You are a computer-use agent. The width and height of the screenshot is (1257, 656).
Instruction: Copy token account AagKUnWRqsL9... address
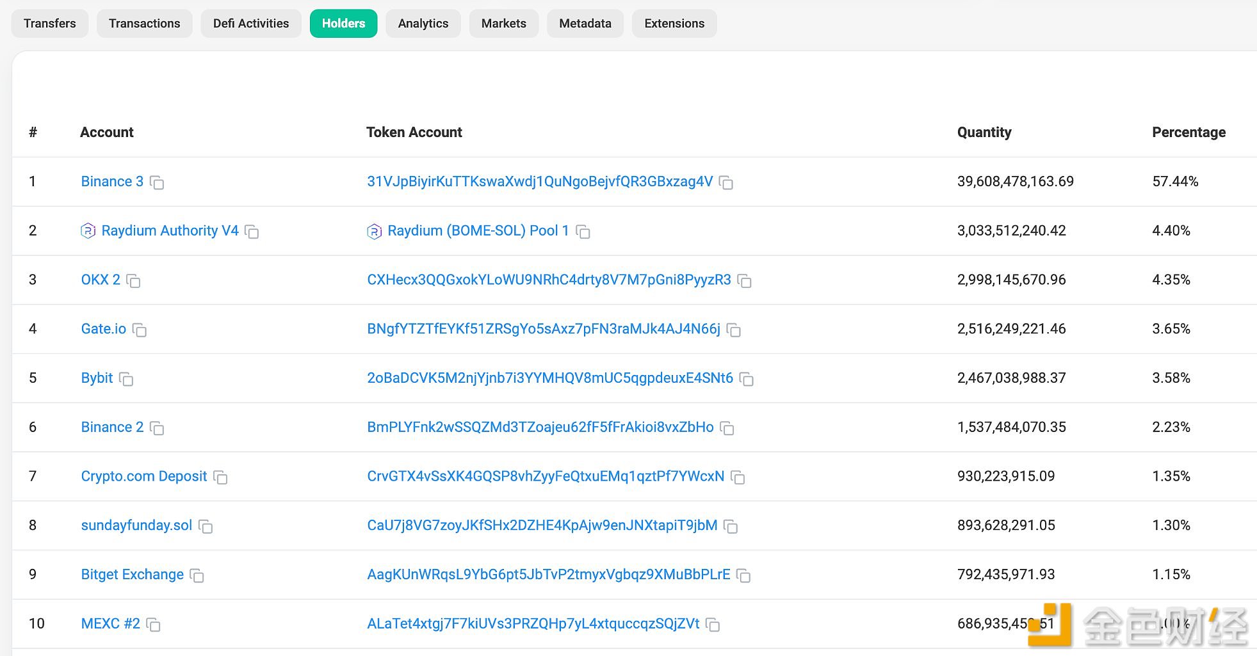coord(743,576)
